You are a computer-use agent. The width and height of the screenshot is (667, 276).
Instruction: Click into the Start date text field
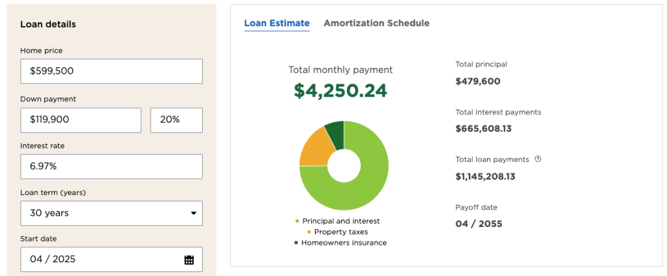pos(98,259)
